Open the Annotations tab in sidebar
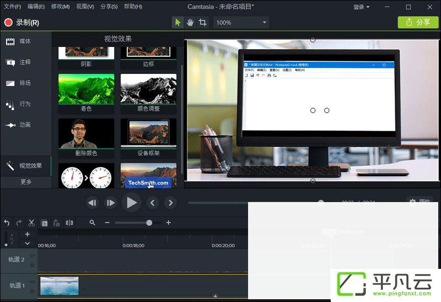The width and height of the screenshot is (441, 302). [26, 62]
